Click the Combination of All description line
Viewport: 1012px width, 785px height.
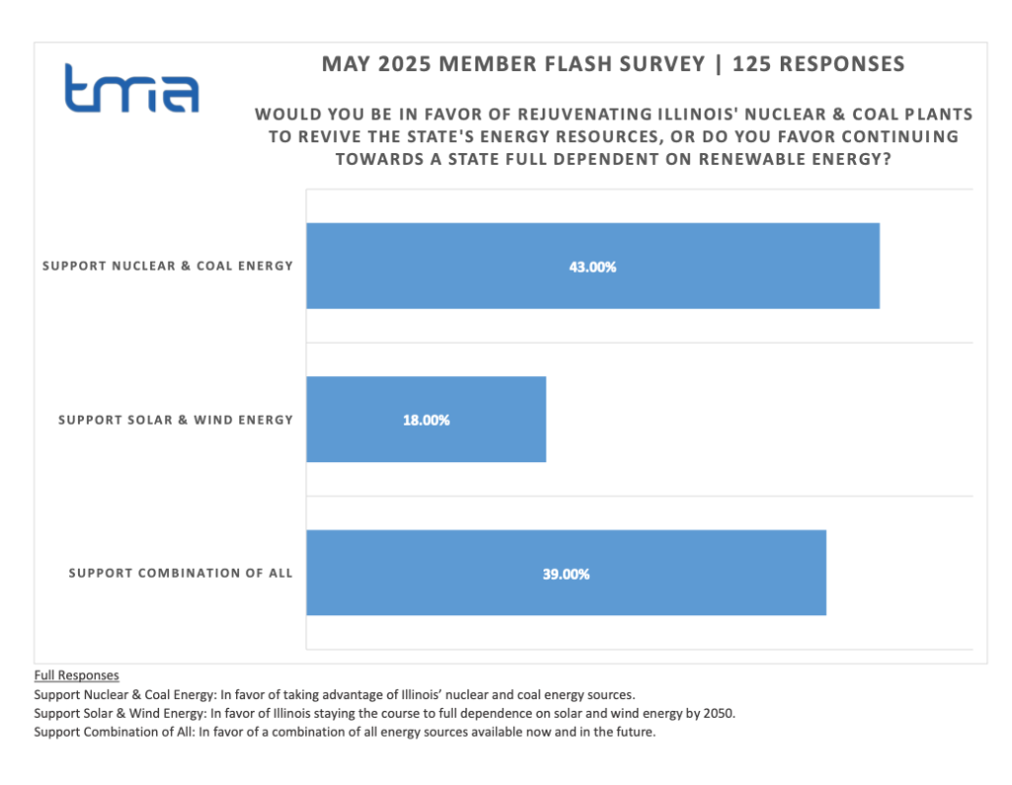(x=344, y=732)
